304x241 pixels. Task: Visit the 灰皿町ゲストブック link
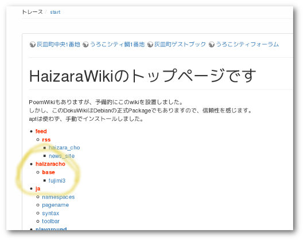[180, 45]
